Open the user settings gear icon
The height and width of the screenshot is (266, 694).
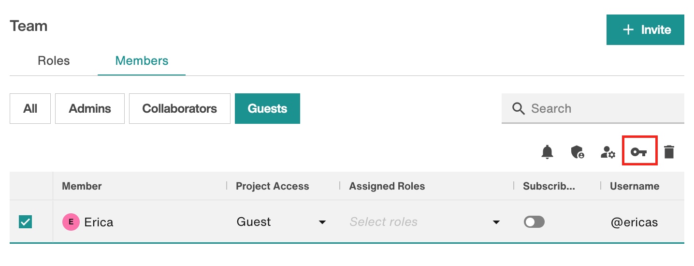coord(607,152)
